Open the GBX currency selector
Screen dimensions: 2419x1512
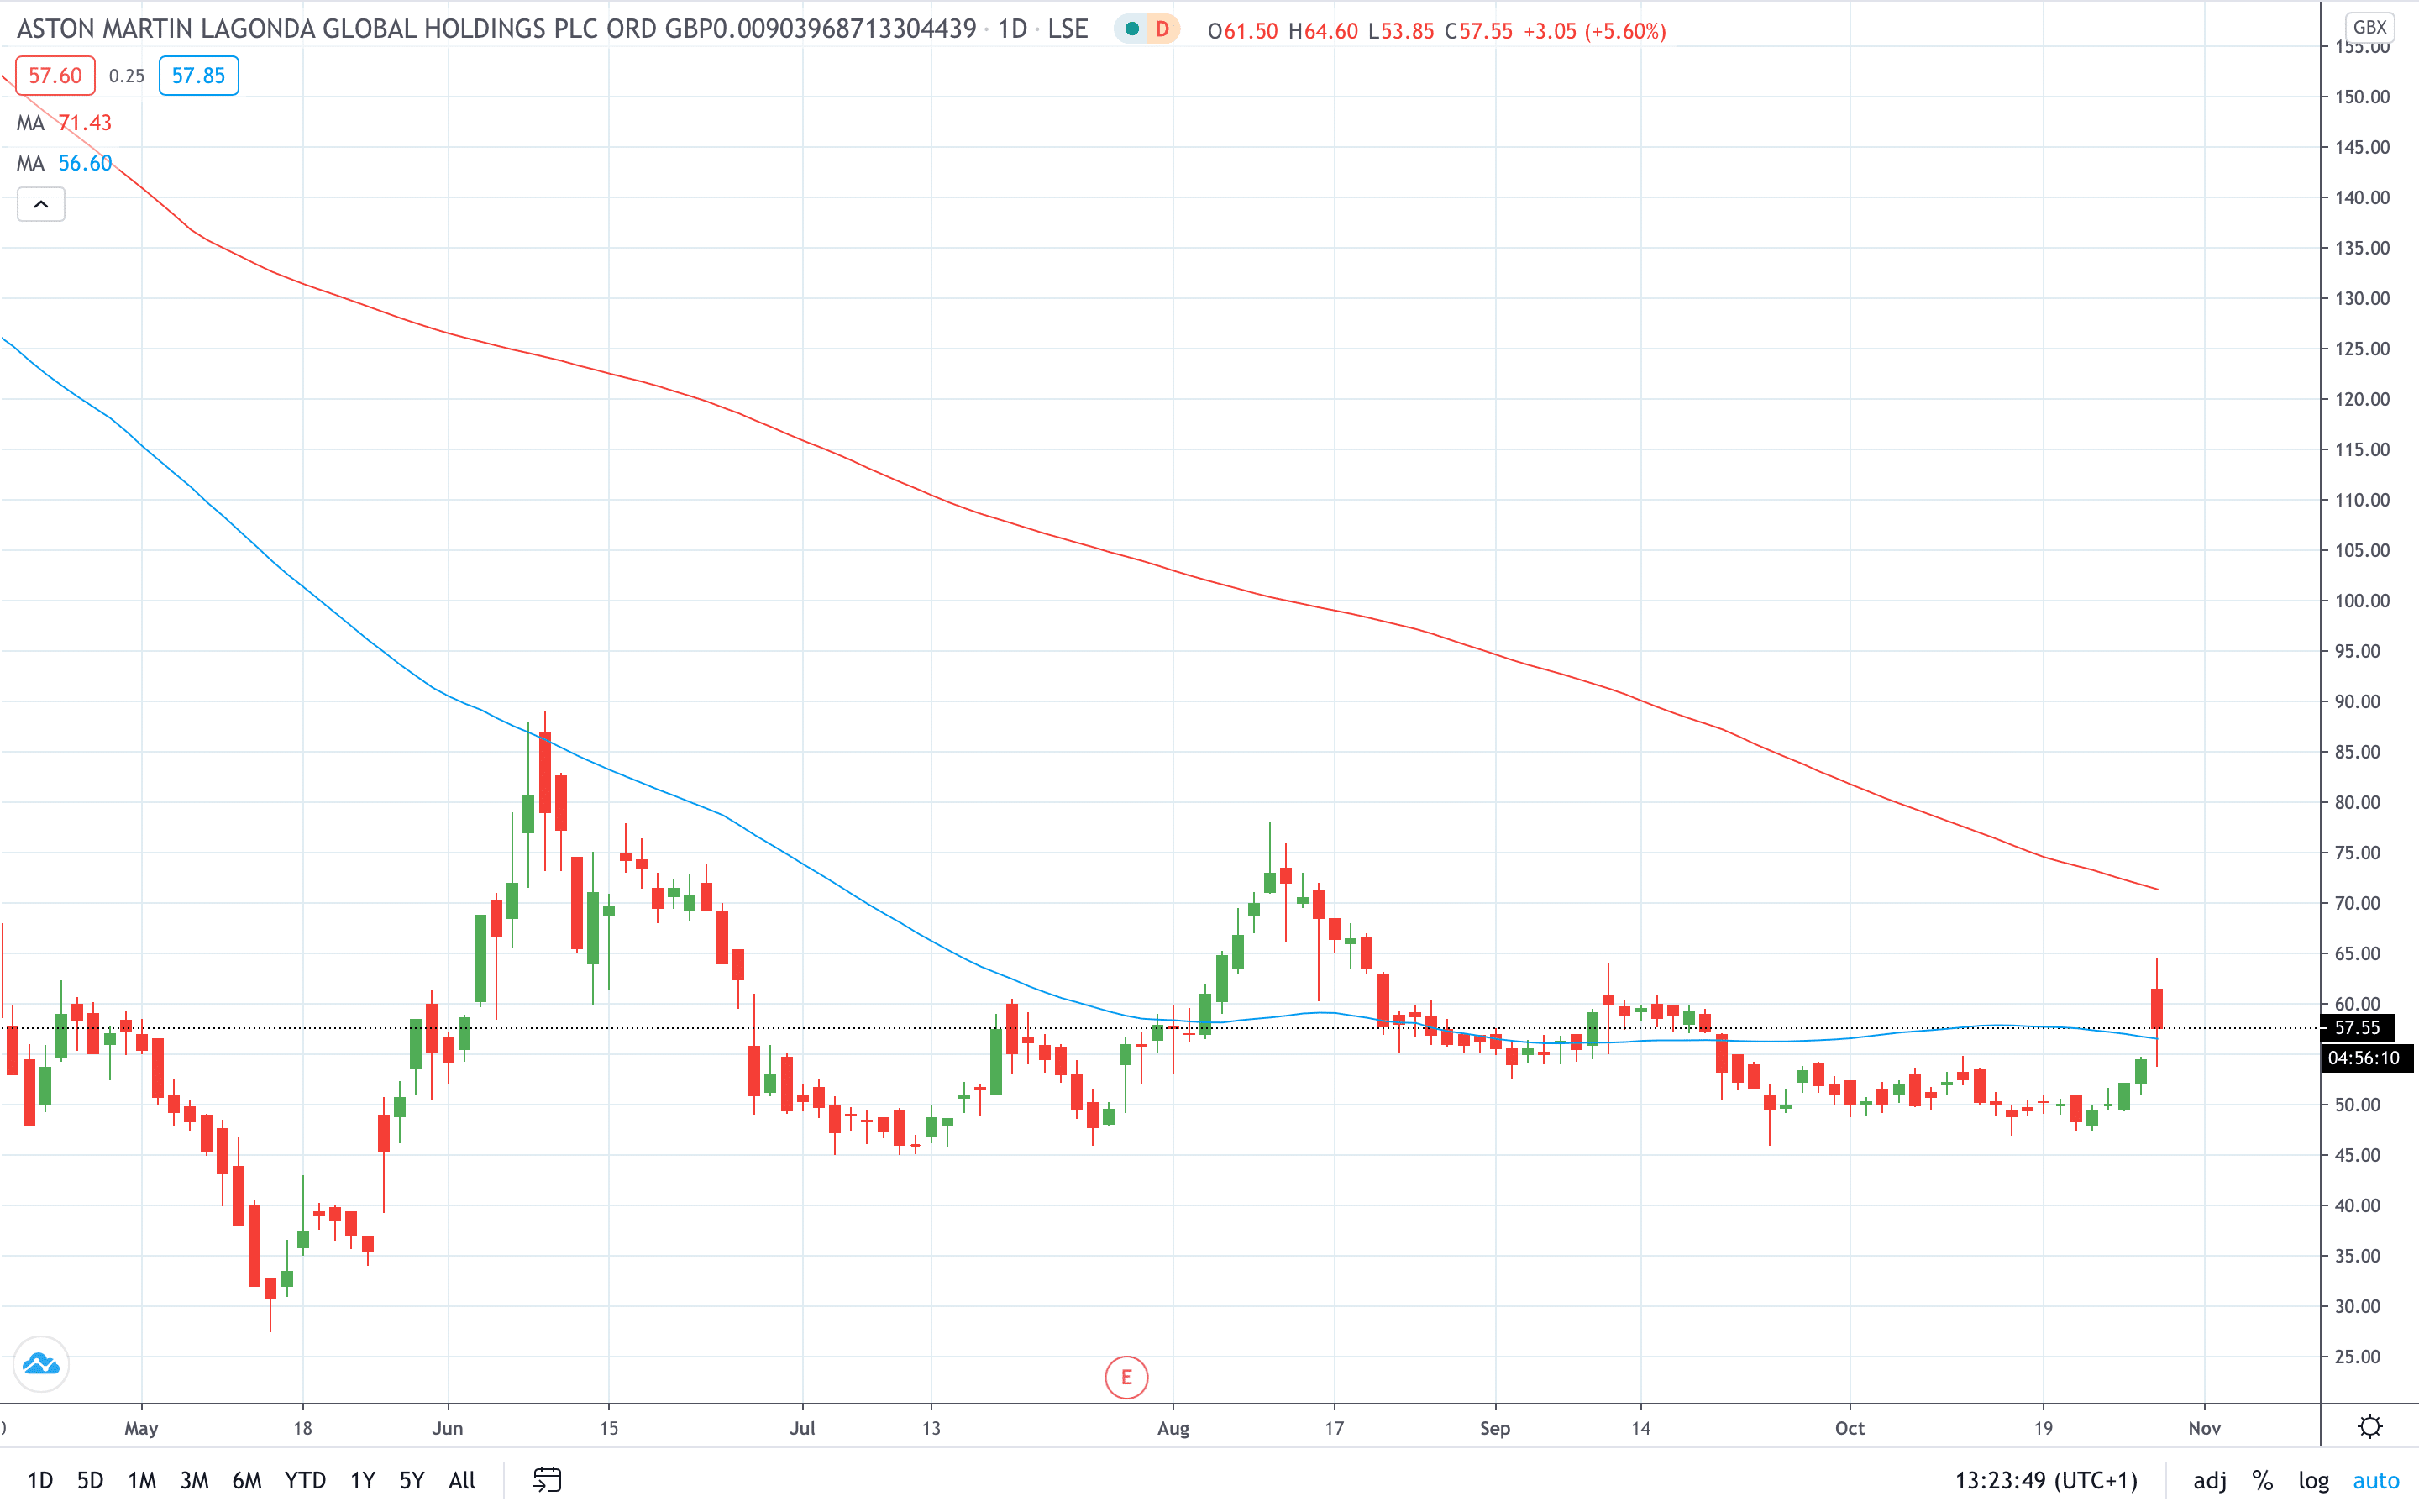2369,27
